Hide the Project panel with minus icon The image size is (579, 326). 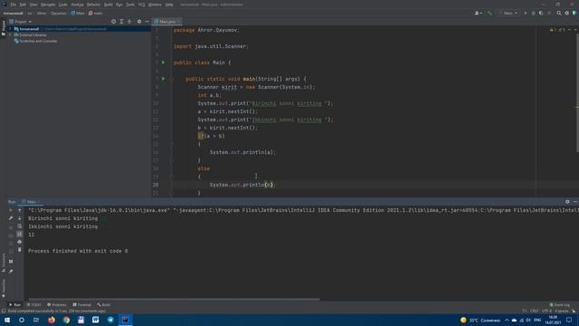[x=147, y=22]
